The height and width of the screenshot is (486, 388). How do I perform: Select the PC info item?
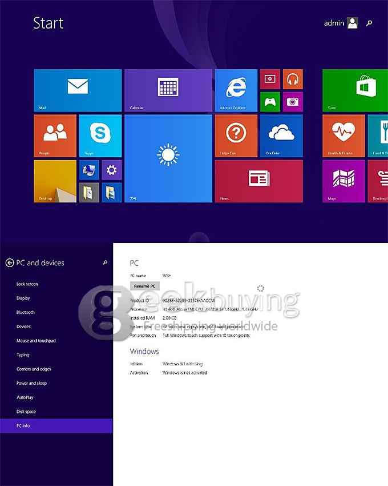point(56,426)
